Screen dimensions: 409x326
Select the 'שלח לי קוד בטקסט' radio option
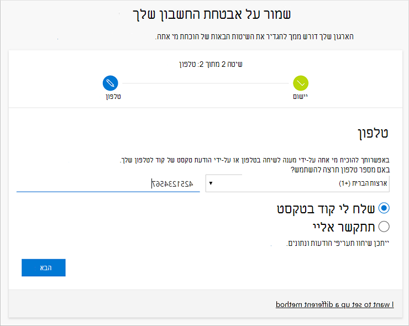[x=384, y=208]
